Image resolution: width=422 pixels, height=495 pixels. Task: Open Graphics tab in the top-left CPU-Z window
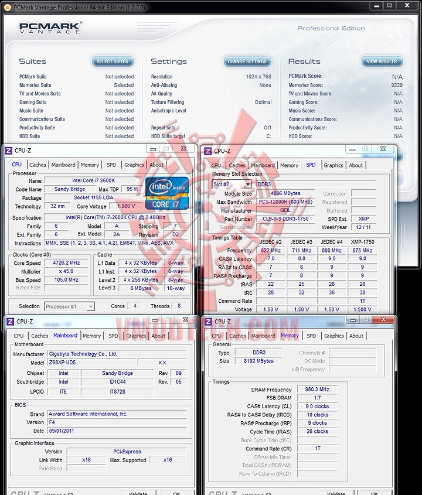pos(134,165)
